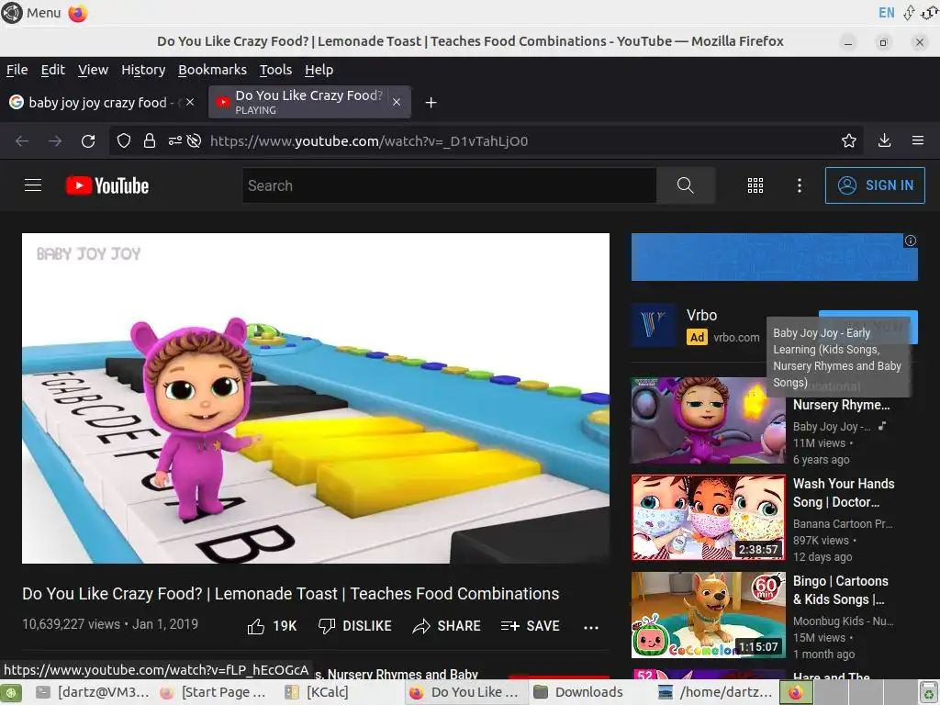Open the system Menu button
The image size is (940, 705).
(x=31, y=13)
